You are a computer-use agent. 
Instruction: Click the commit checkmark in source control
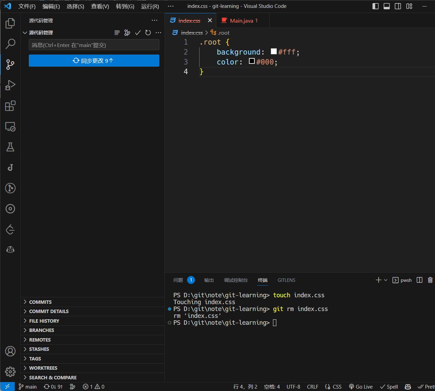point(138,33)
